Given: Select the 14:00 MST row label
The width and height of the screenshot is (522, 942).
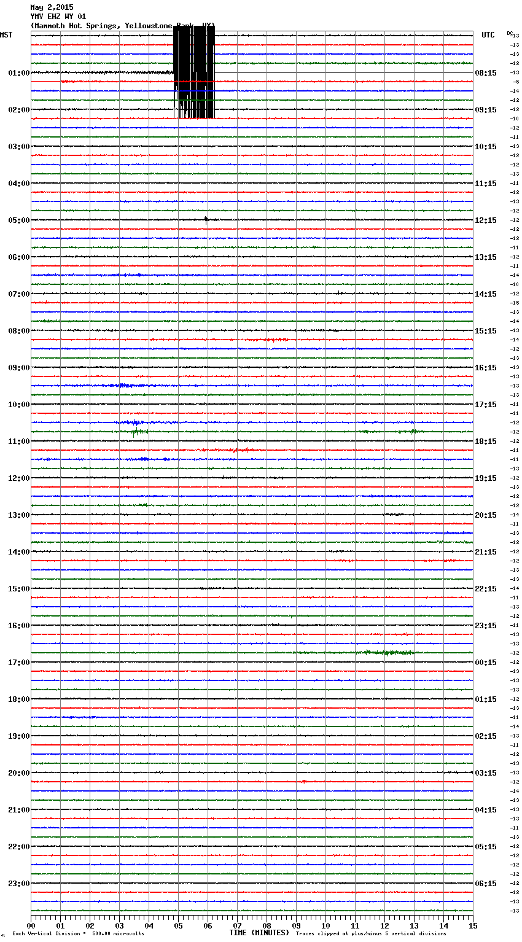Looking at the screenshot, I should pyautogui.click(x=19, y=552).
